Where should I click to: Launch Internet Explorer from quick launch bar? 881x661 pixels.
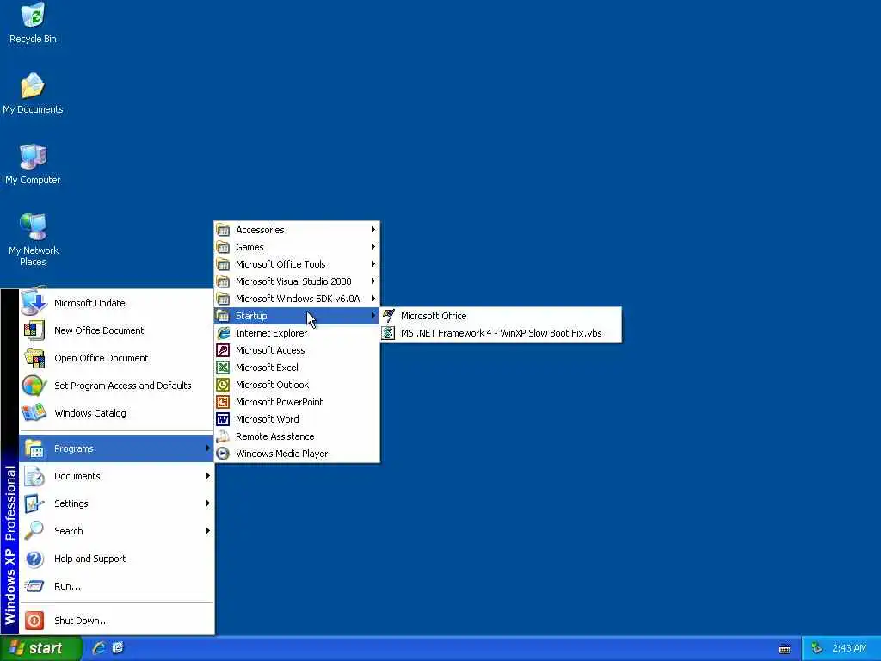(99, 648)
